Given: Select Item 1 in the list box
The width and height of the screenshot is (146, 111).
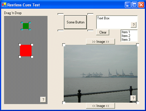Looking at the screenshot, I should [126, 32].
